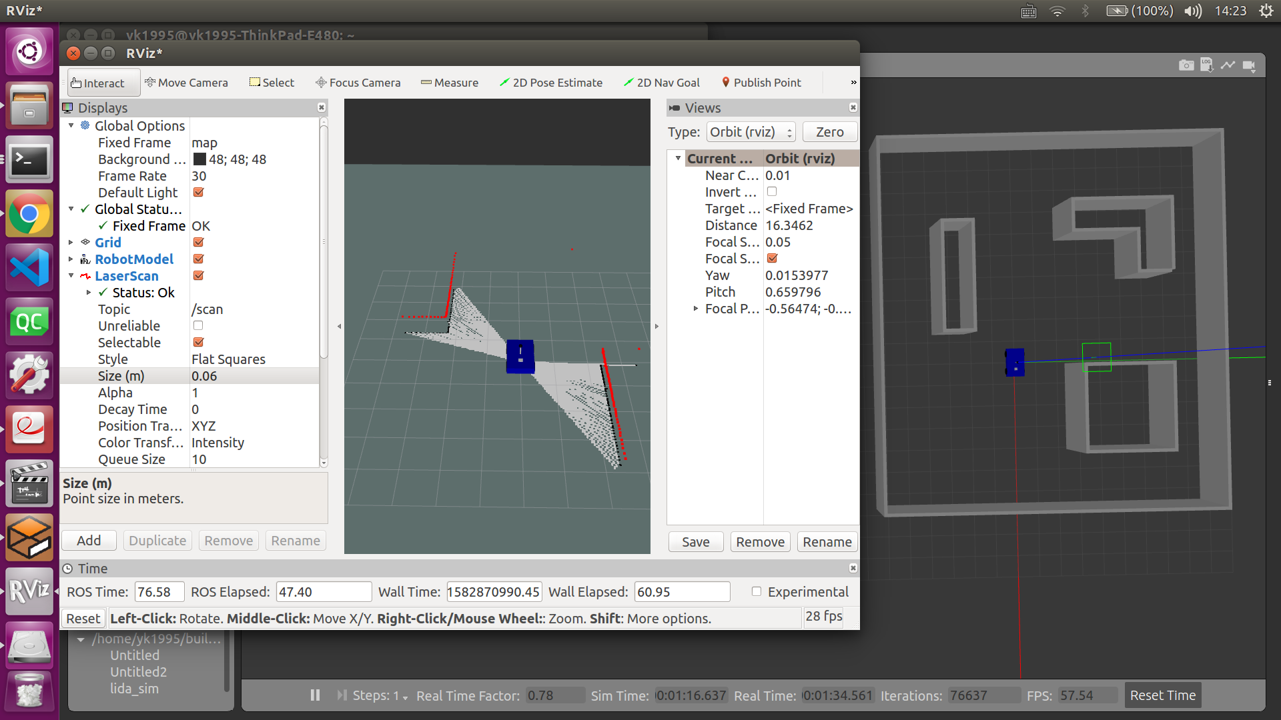Set a 2D Pose Estimate

tap(551, 83)
